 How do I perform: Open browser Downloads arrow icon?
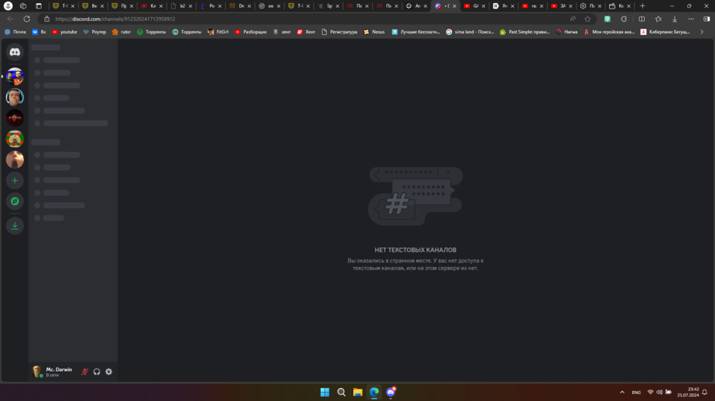click(674, 19)
